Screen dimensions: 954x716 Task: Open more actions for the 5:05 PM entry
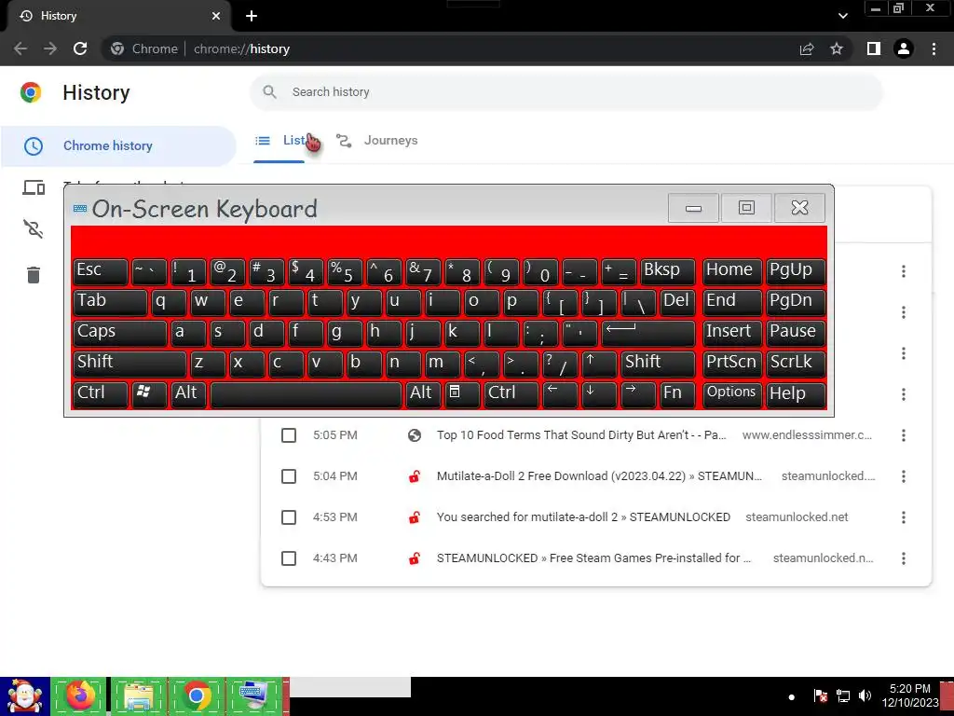(x=904, y=435)
